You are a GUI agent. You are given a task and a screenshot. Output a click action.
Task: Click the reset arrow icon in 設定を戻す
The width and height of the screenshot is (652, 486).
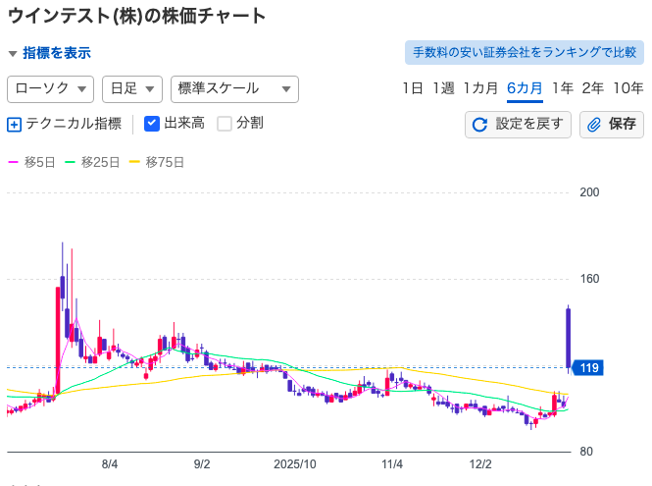[x=480, y=125]
